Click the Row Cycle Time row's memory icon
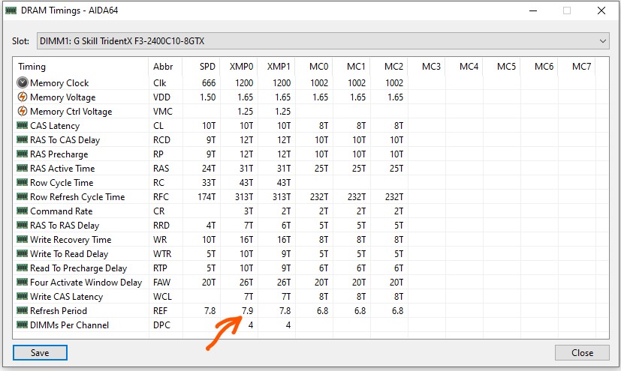 [x=23, y=182]
